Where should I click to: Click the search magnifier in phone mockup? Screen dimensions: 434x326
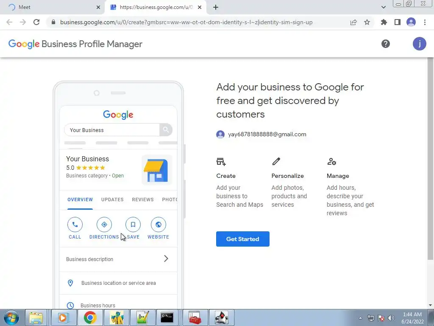(x=166, y=130)
